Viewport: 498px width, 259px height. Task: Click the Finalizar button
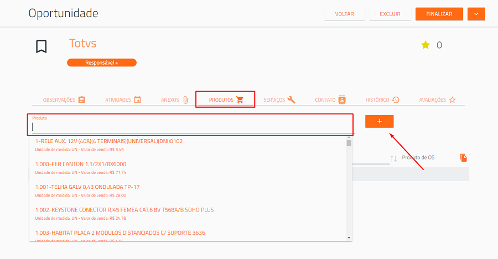pos(439,14)
